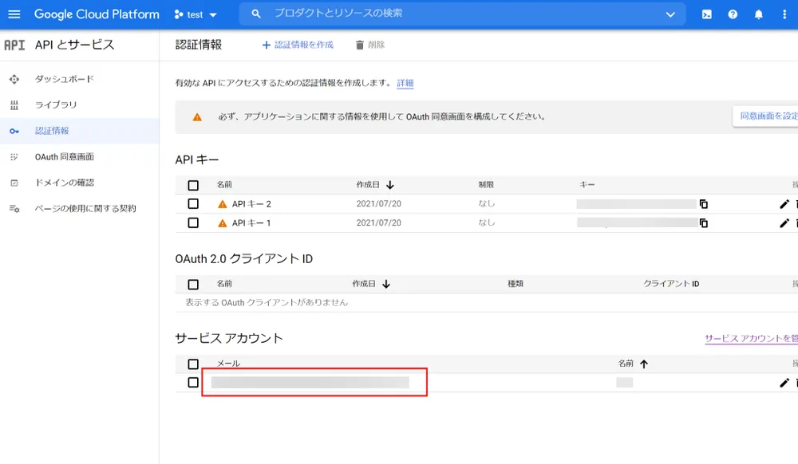Expand the search bar dropdown chevron
The width and height of the screenshot is (798, 464).
click(x=671, y=14)
